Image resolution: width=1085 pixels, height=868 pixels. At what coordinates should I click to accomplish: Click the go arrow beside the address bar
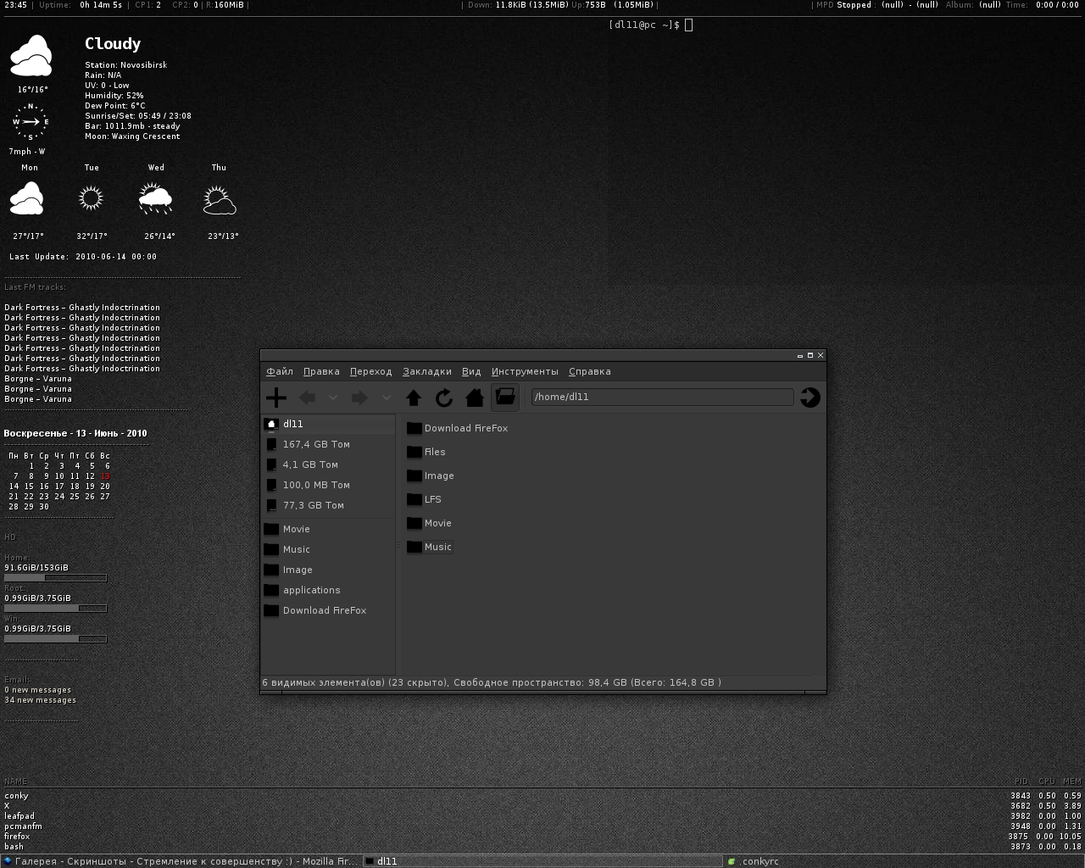810,397
